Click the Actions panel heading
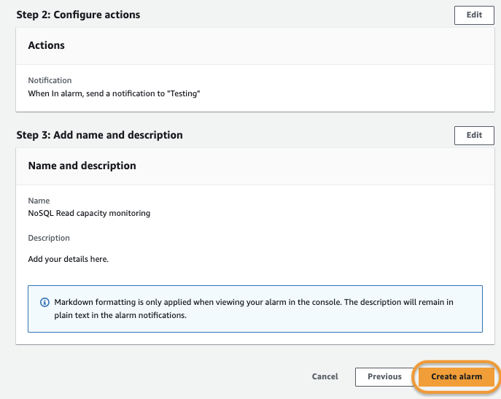 47,45
